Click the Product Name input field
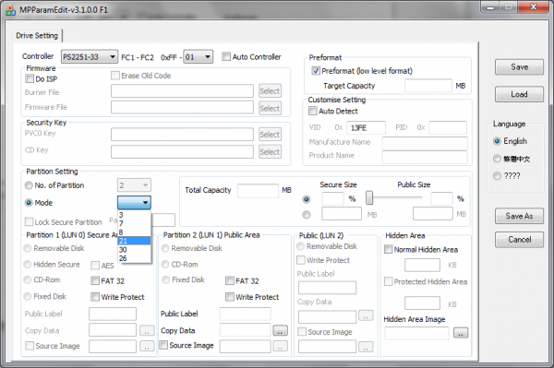554x368 pixels. point(425,157)
